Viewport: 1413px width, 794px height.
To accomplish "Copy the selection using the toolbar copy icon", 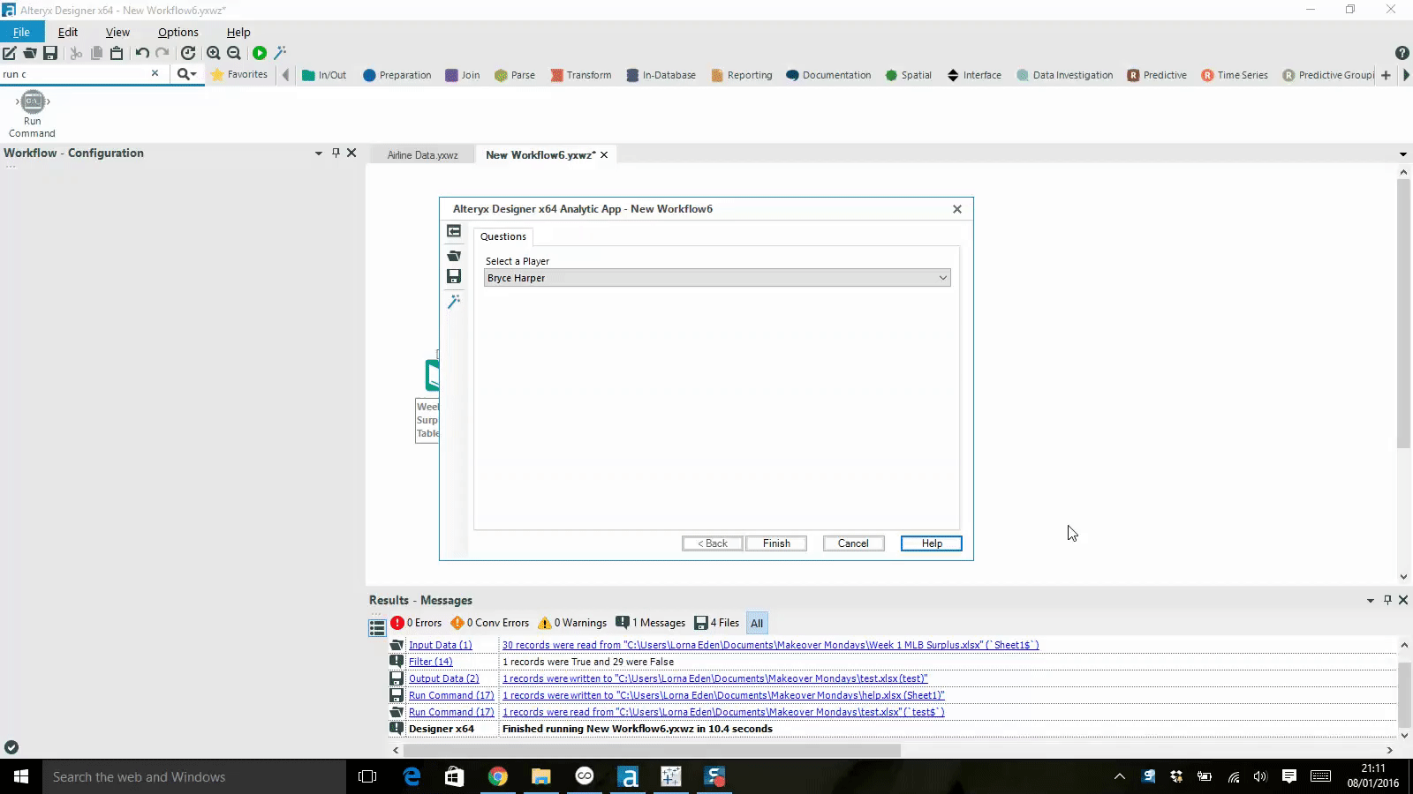I will coord(96,53).
